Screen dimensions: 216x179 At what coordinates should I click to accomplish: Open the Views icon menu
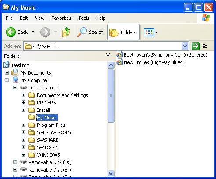151,32
